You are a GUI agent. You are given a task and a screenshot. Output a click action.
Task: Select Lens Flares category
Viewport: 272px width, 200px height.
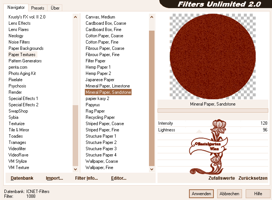point(19,30)
